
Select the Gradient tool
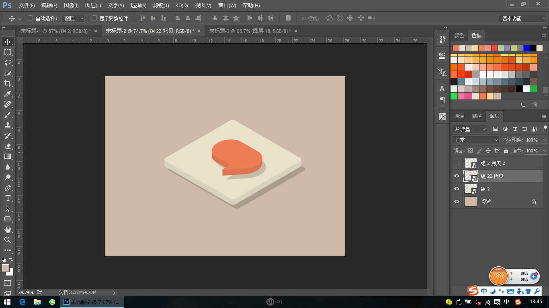pyautogui.click(x=7, y=156)
